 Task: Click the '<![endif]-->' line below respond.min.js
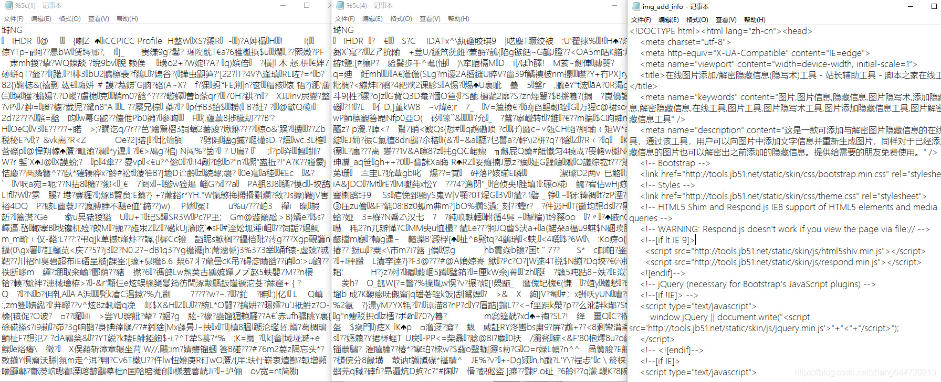point(663,273)
